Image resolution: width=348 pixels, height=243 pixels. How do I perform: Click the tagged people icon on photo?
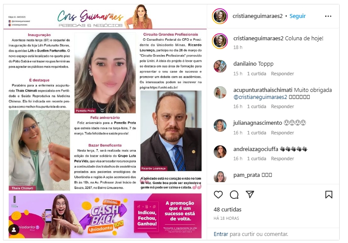(14, 229)
